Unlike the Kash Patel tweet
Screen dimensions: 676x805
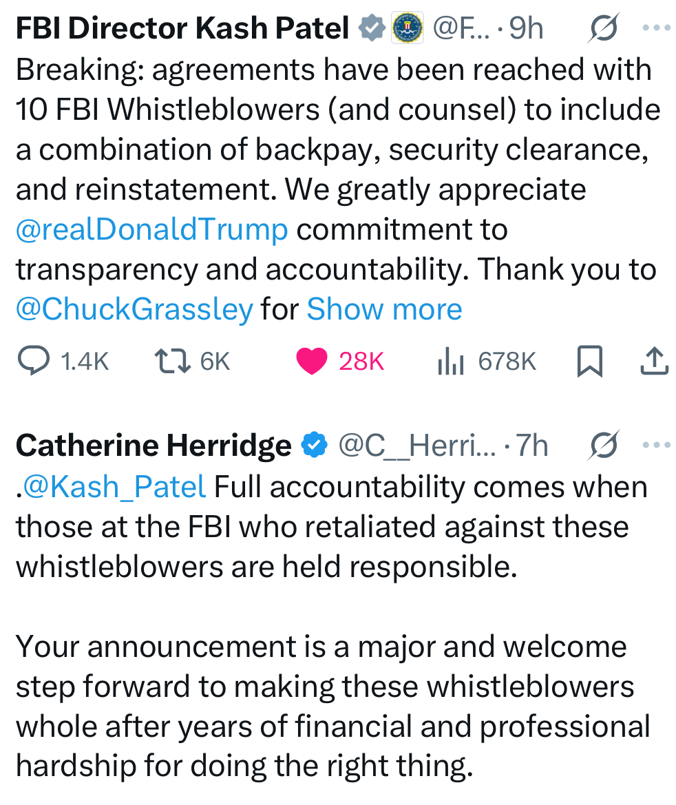pyautogui.click(x=311, y=362)
